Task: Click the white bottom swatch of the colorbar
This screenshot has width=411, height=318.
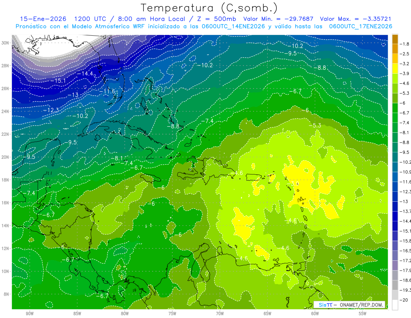Action: [395, 305]
